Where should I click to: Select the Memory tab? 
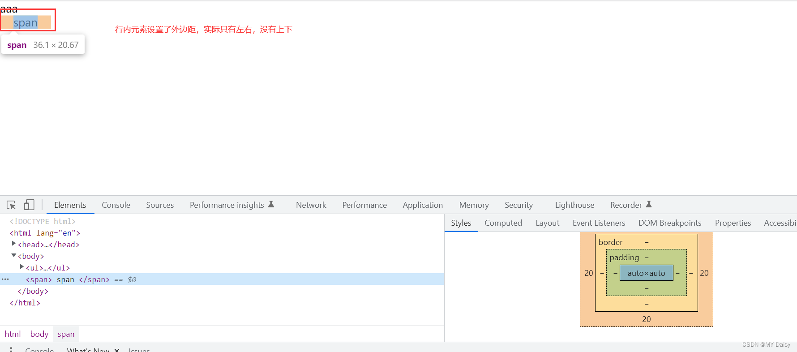(474, 205)
